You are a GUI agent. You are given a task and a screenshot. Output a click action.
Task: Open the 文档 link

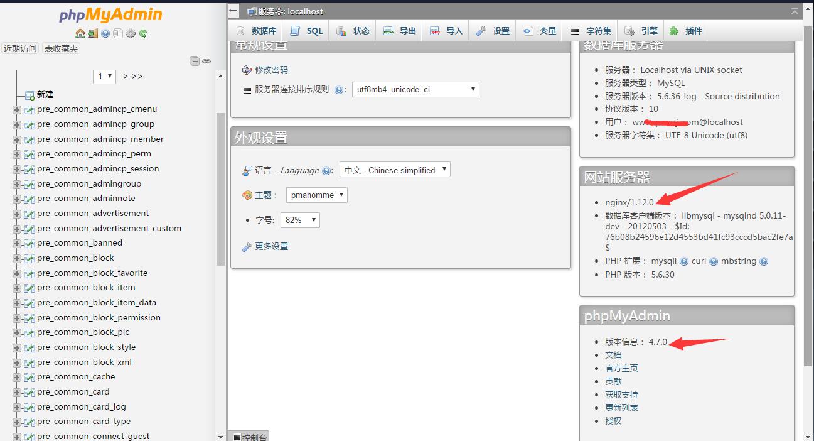(613, 355)
